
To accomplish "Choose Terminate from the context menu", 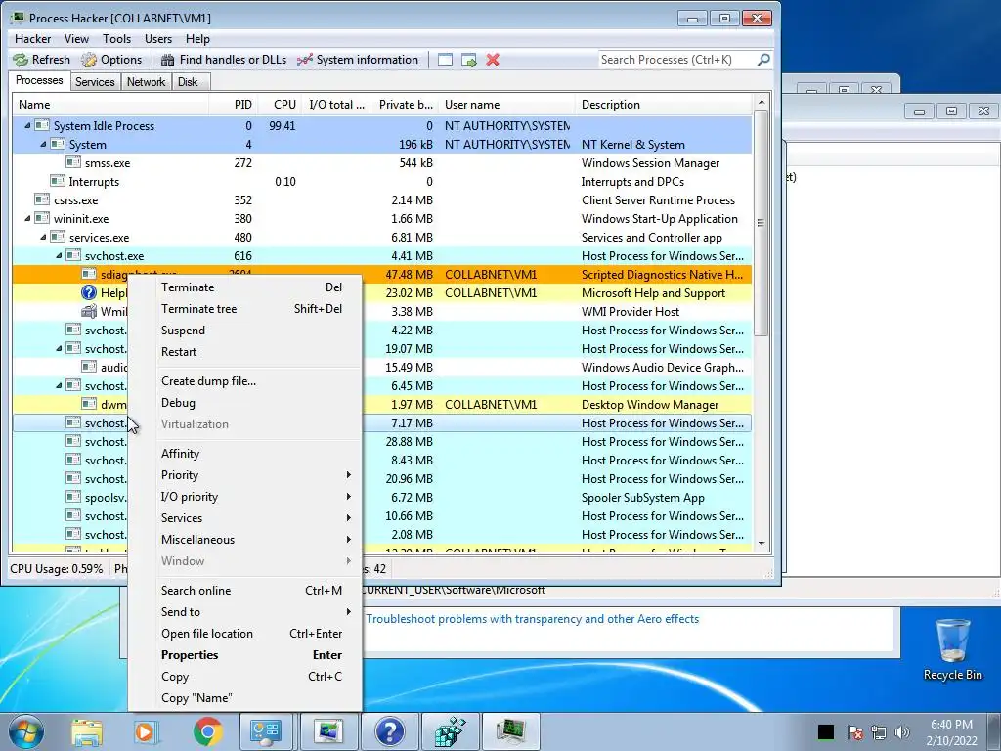I will 258,287.
